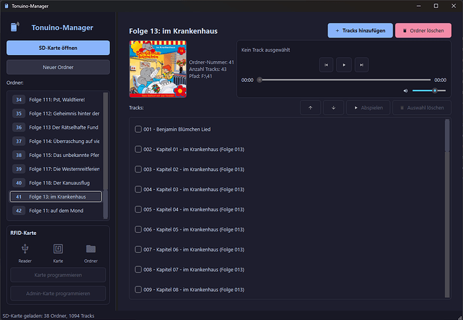Select folder 39 Folge 117: Die Westernreitferien

click(x=56, y=169)
